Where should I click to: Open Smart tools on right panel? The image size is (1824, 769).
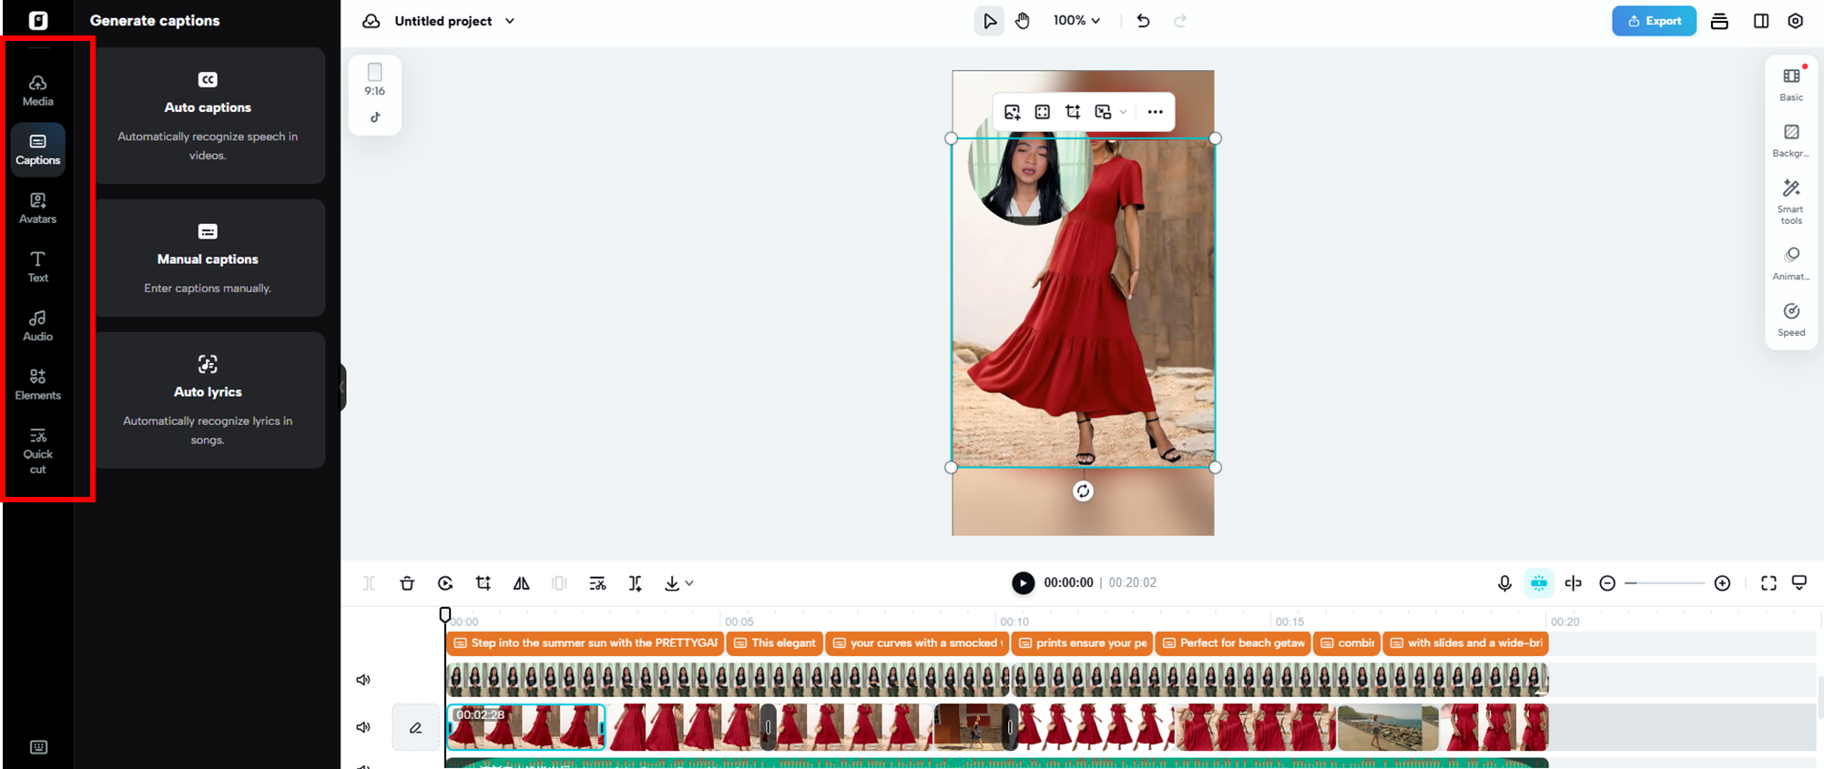[1790, 201]
